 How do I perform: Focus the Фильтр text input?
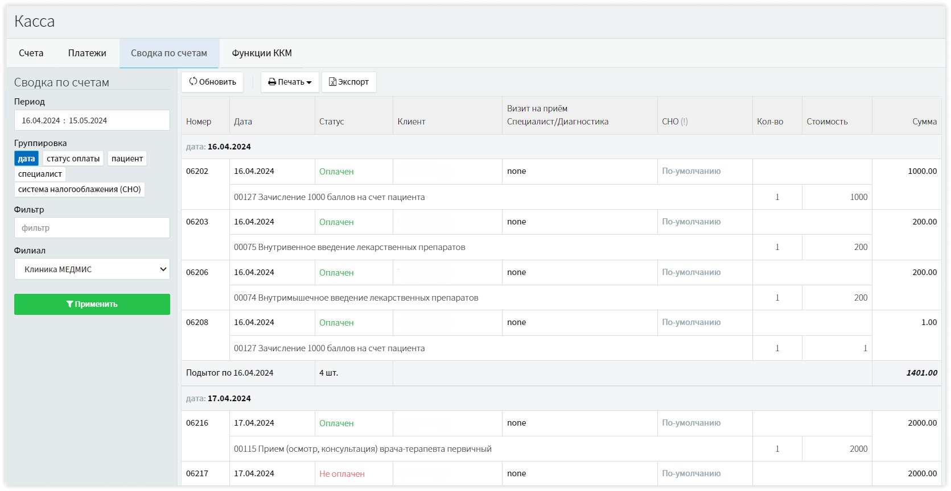(x=92, y=228)
